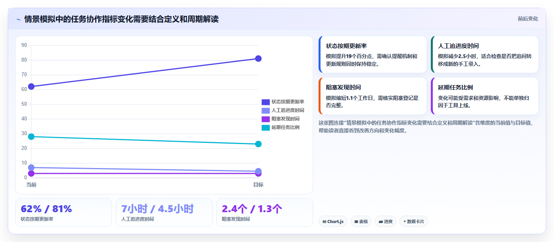
Task: Click the 延期任务比例 legend label
Action: (285, 127)
